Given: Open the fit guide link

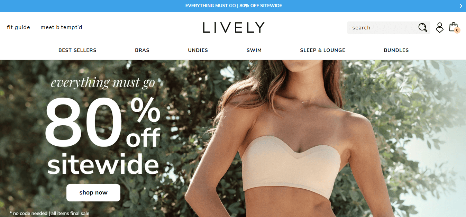Looking at the screenshot, I should coord(18,27).
